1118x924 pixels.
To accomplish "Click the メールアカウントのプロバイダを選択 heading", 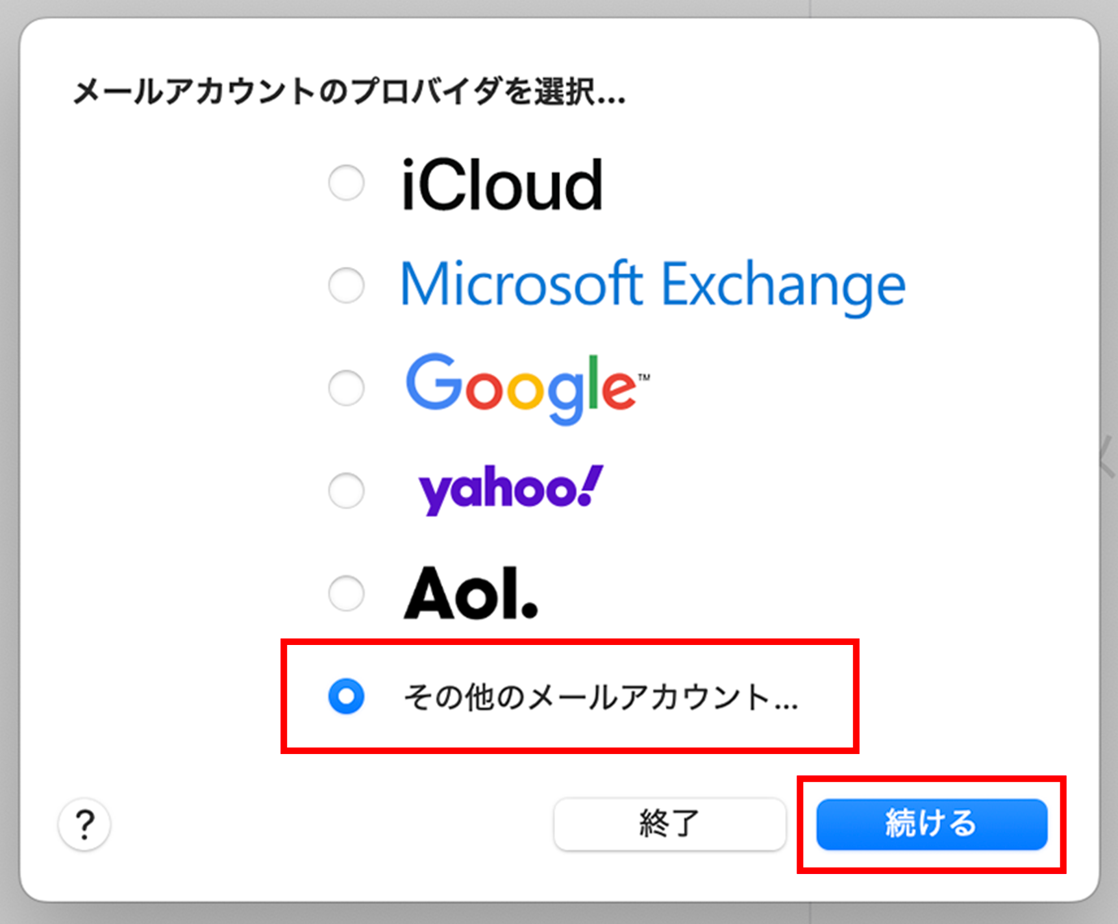I will click(349, 91).
